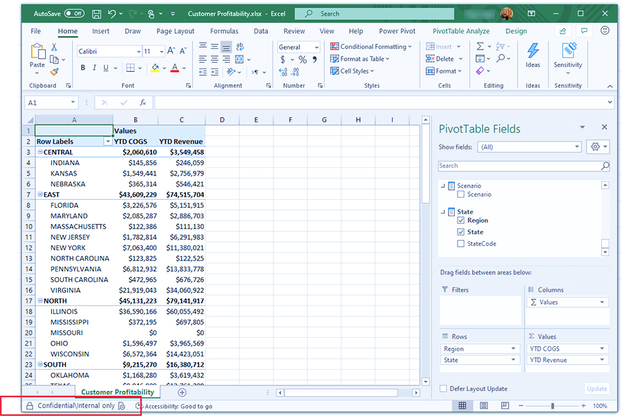622x418 pixels.
Task: Collapse the CENTRAL region group
Action: [x=40, y=152]
